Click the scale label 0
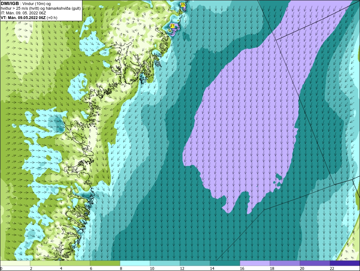The width and height of the screenshot is (360, 271). point(1,269)
